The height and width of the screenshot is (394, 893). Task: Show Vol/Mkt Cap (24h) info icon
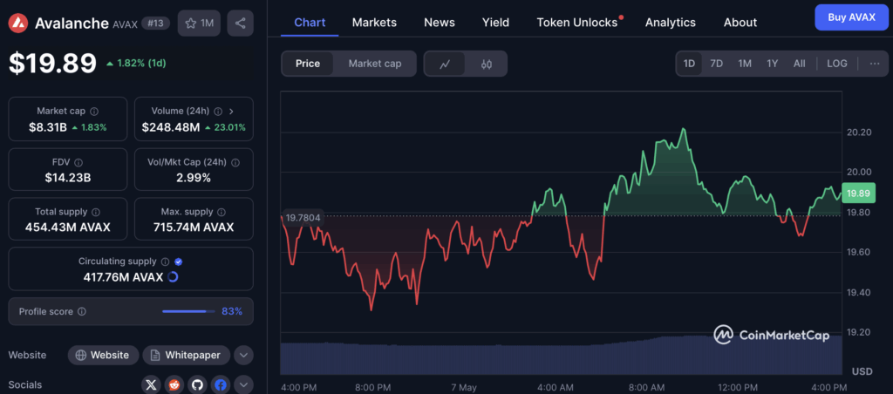235,163
